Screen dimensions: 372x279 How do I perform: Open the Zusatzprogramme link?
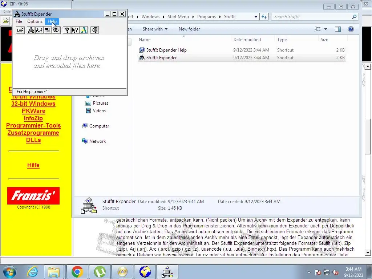33,133
